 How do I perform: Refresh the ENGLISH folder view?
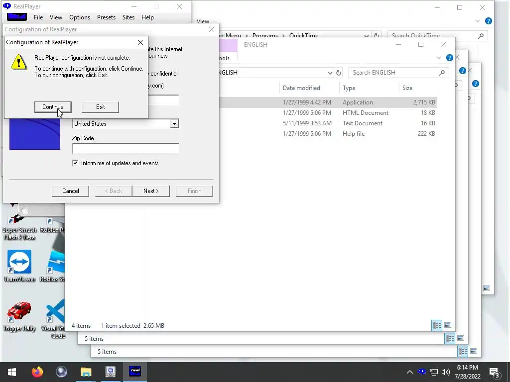[339, 73]
